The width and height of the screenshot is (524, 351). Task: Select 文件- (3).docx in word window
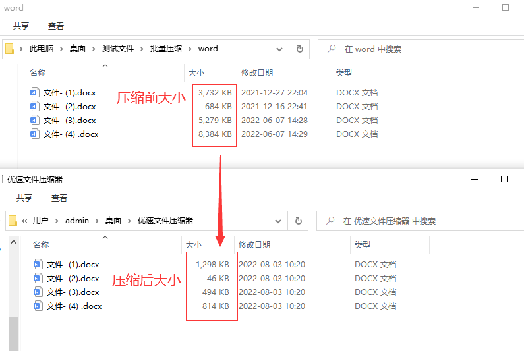point(69,121)
